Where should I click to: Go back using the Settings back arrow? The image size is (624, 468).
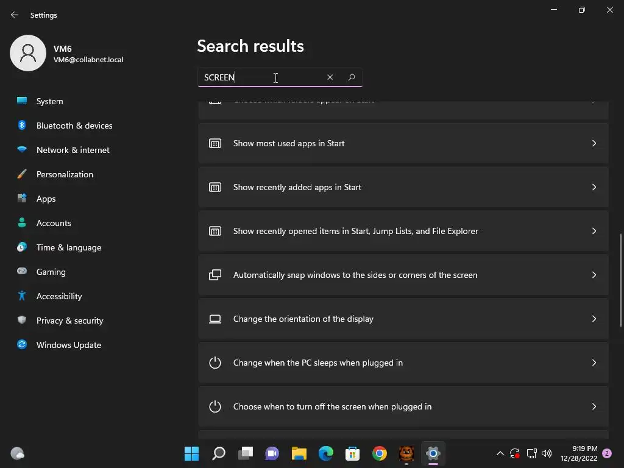coord(15,15)
